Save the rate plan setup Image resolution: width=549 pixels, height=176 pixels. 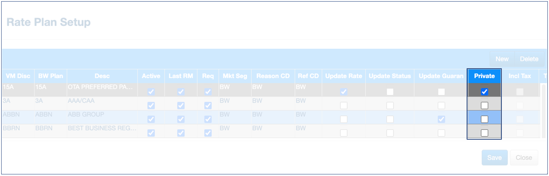point(494,158)
